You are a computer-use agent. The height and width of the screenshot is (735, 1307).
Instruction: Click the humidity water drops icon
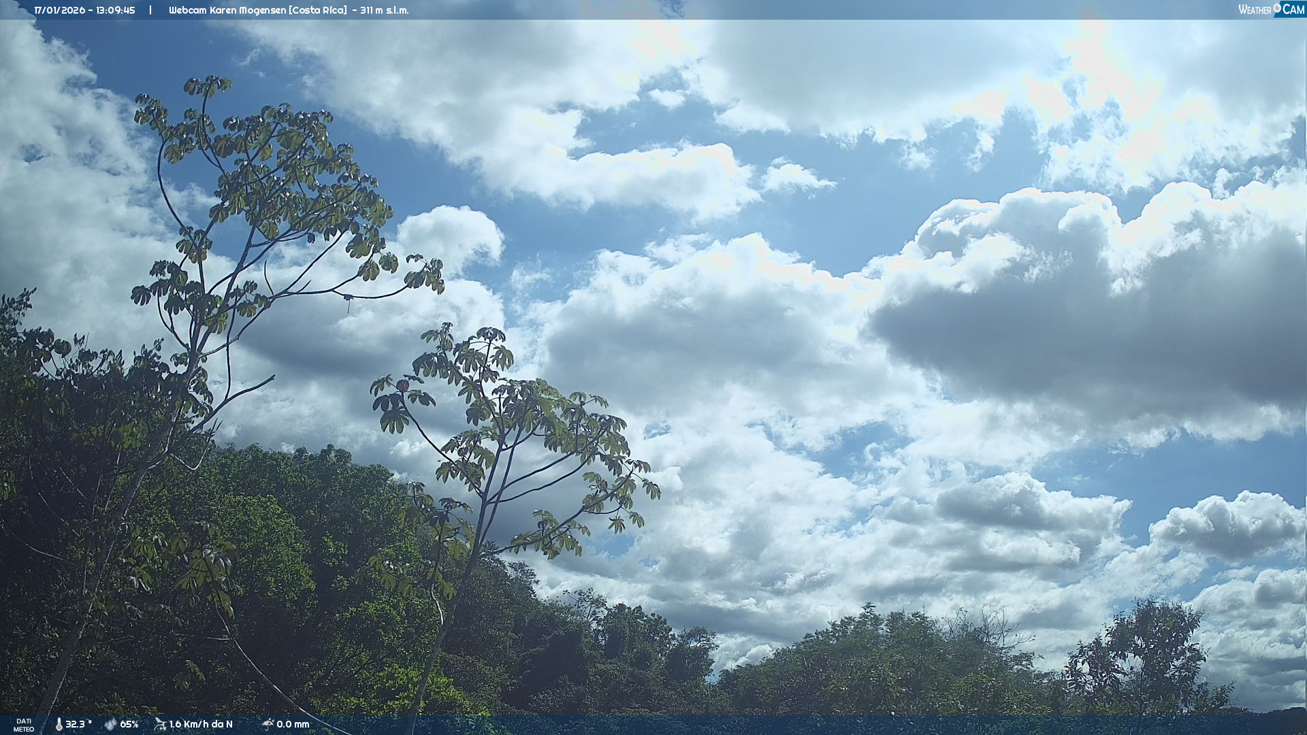110,725
